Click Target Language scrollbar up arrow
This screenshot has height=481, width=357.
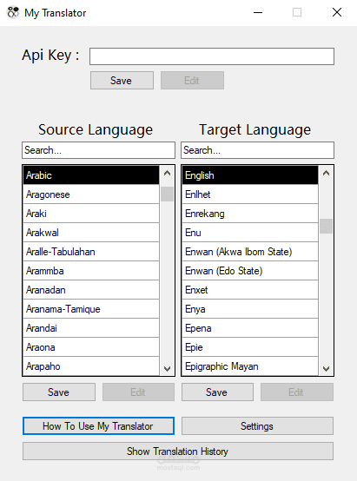[x=326, y=173]
